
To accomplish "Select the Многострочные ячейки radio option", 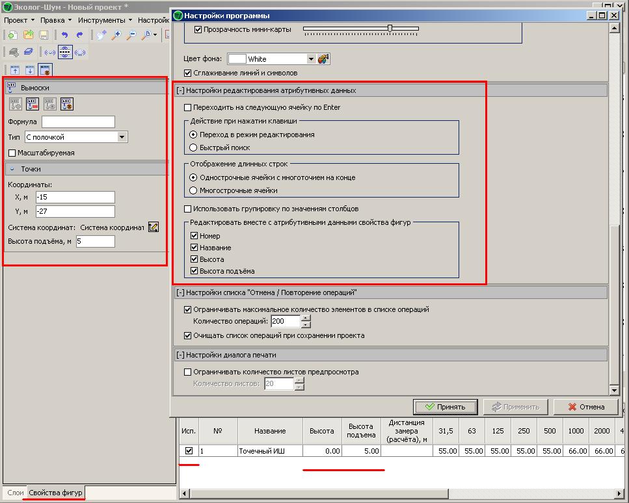I will click(193, 190).
